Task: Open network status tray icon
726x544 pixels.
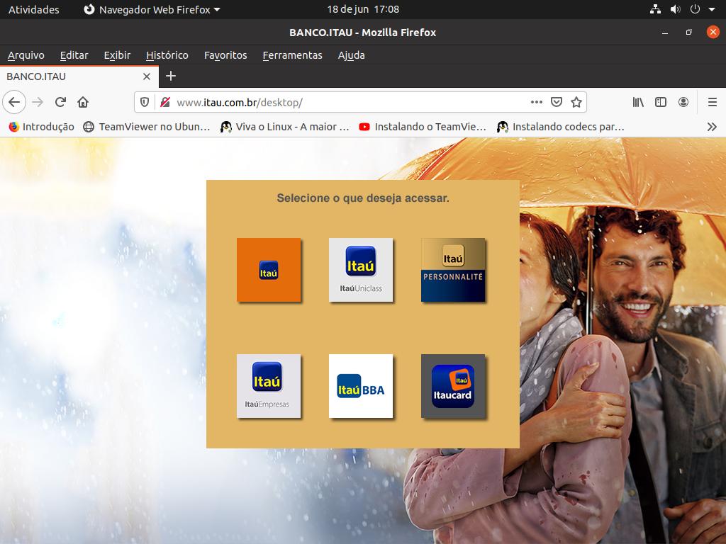Action: tap(655, 9)
